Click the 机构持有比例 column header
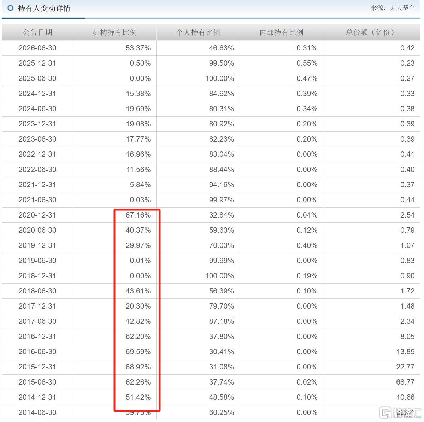The height and width of the screenshot is (422, 424). [x=114, y=32]
